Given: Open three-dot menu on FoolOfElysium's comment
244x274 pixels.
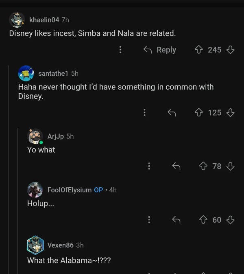Looking at the screenshot, I should coord(149,220).
